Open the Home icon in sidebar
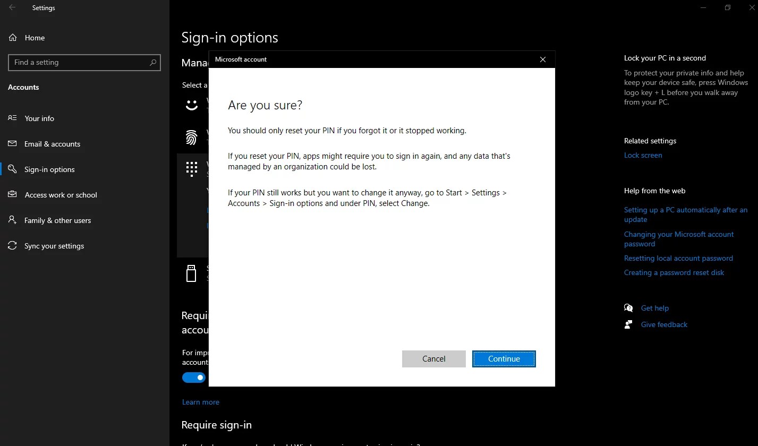The width and height of the screenshot is (758, 446). pyautogui.click(x=12, y=37)
